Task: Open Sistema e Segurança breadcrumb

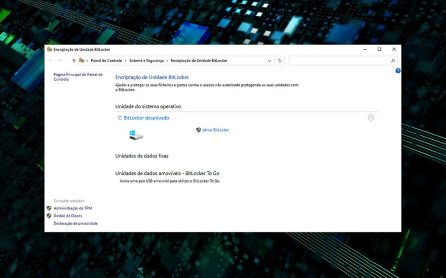Action: coord(146,61)
